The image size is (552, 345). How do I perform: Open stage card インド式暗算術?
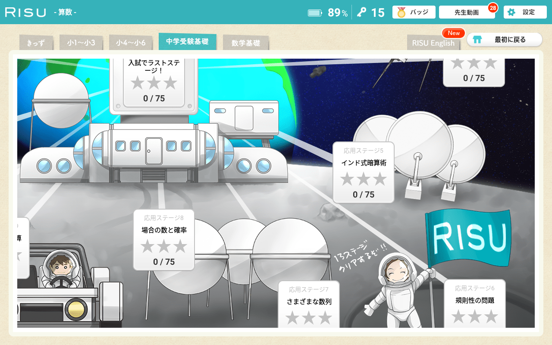tap(363, 172)
